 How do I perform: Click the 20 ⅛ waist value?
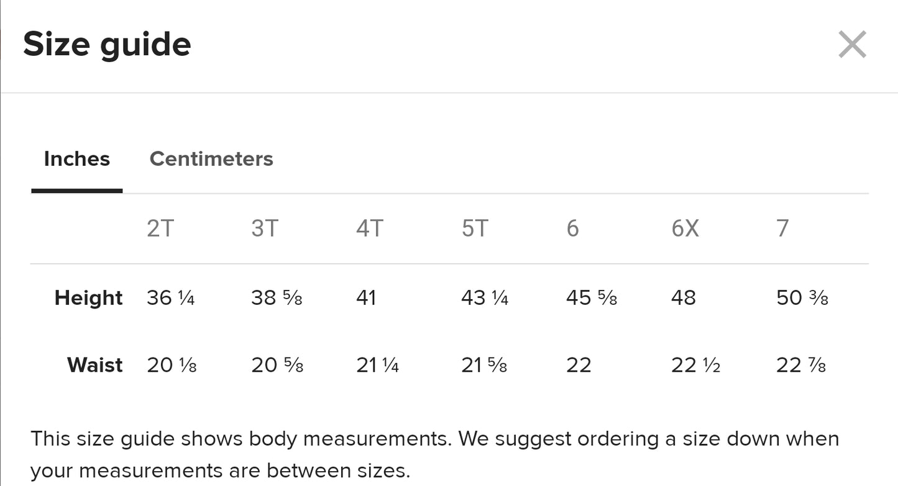point(172,365)
